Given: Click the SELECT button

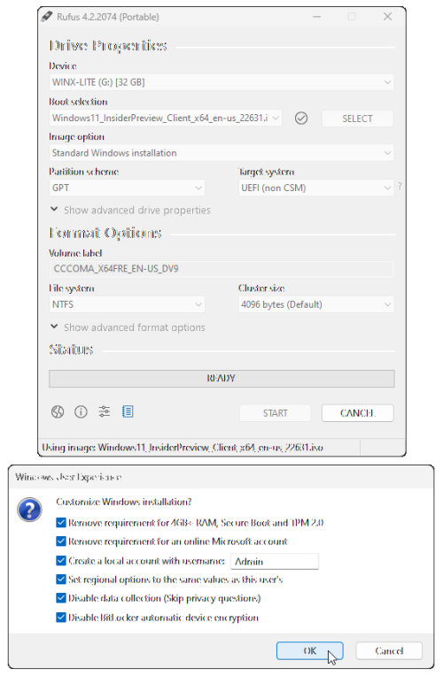Looking at the screenshot, I should point(358,119).
